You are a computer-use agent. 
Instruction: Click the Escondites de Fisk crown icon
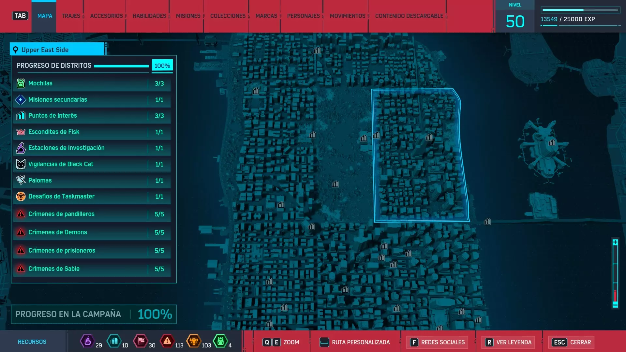tap(21, 132)
